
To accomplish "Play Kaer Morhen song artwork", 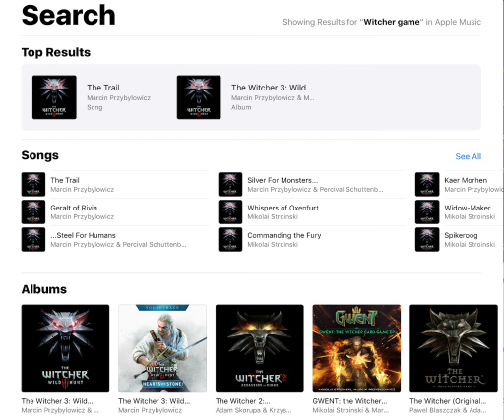I will coord(427,184).
